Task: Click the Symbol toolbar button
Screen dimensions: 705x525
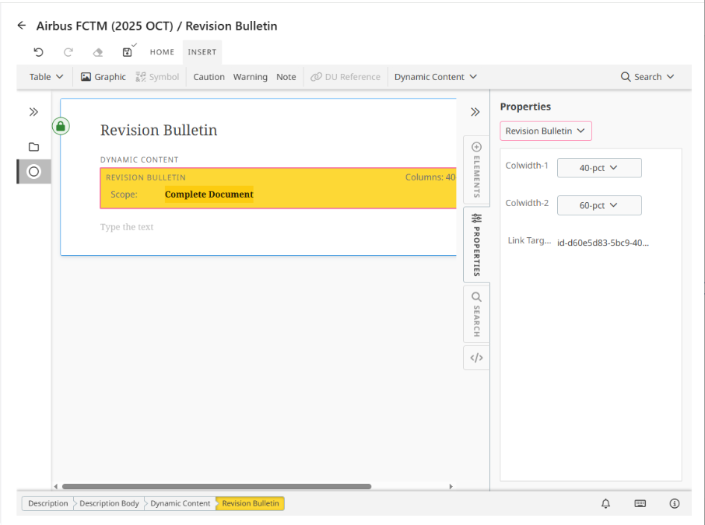Action: (x=157, y=77)
